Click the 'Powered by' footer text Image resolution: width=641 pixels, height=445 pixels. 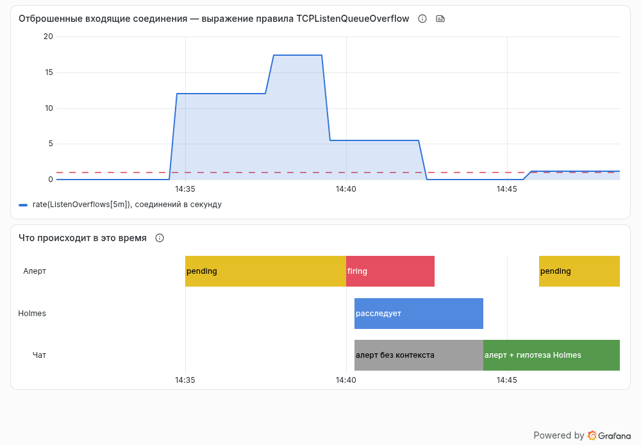(x=559, y=435)
